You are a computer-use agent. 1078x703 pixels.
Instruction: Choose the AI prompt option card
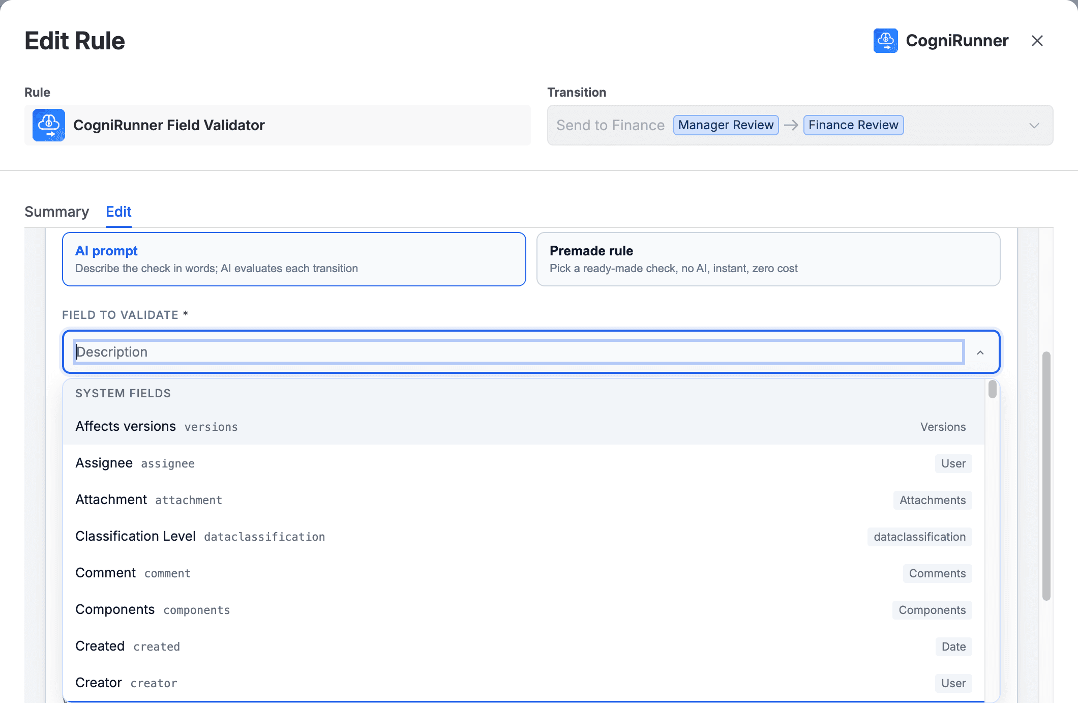294,259
